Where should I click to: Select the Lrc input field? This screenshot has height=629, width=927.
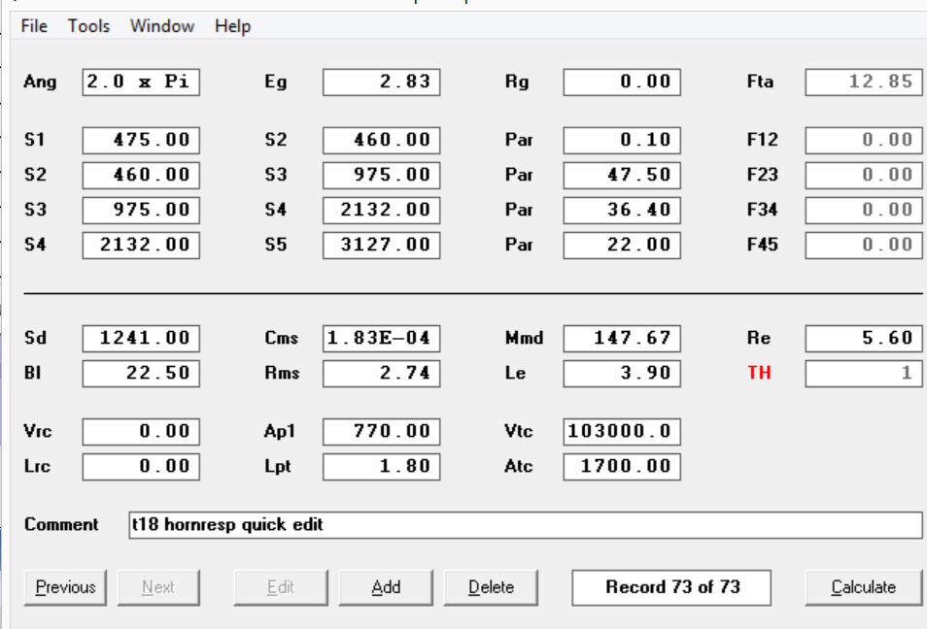[141, 467]
